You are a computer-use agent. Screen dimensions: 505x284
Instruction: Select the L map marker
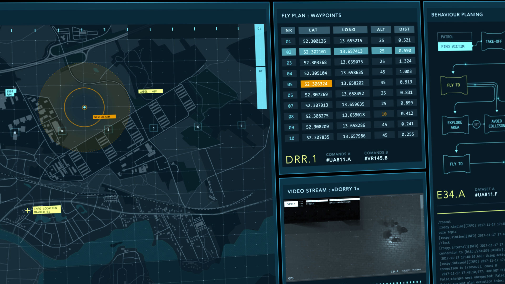241,125
